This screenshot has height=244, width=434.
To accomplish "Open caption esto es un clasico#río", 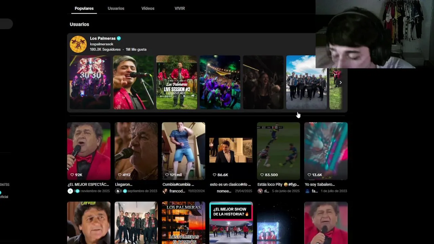I will click(230, 184).
